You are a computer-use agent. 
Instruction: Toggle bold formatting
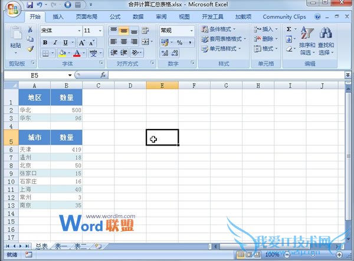[45, 42]
